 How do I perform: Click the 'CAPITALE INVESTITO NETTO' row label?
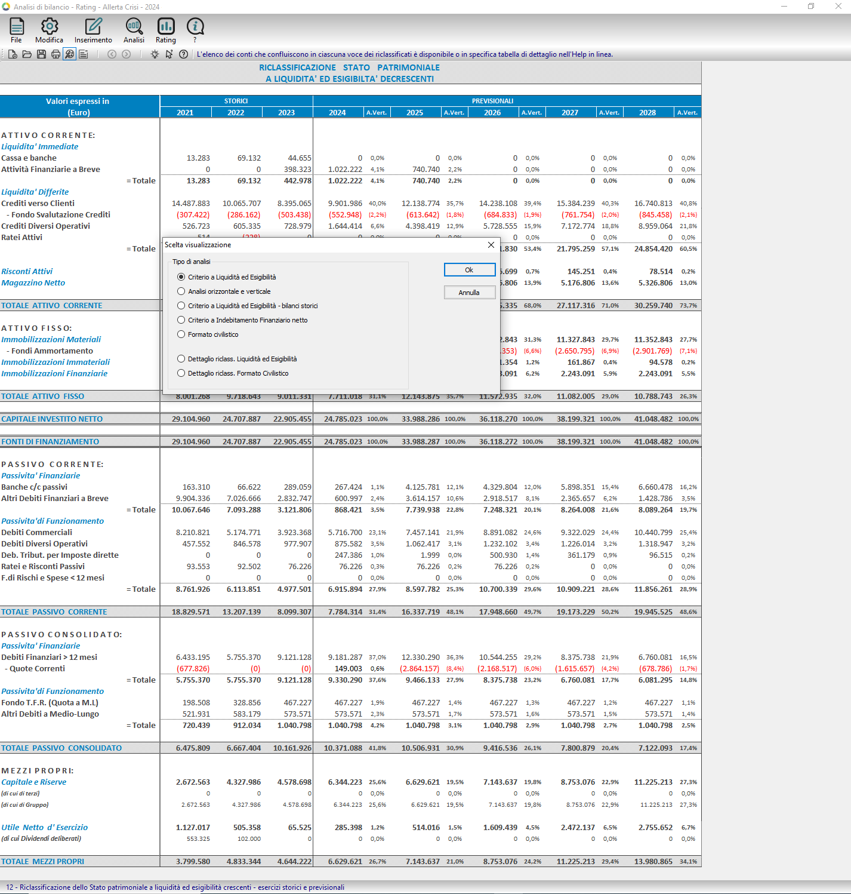[52, 419]
